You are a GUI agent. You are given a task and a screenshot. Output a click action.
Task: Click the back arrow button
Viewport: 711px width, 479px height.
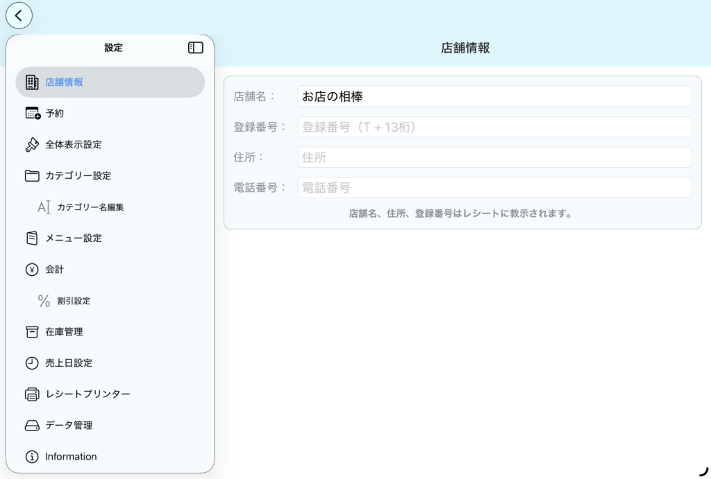tap(19, 15)
